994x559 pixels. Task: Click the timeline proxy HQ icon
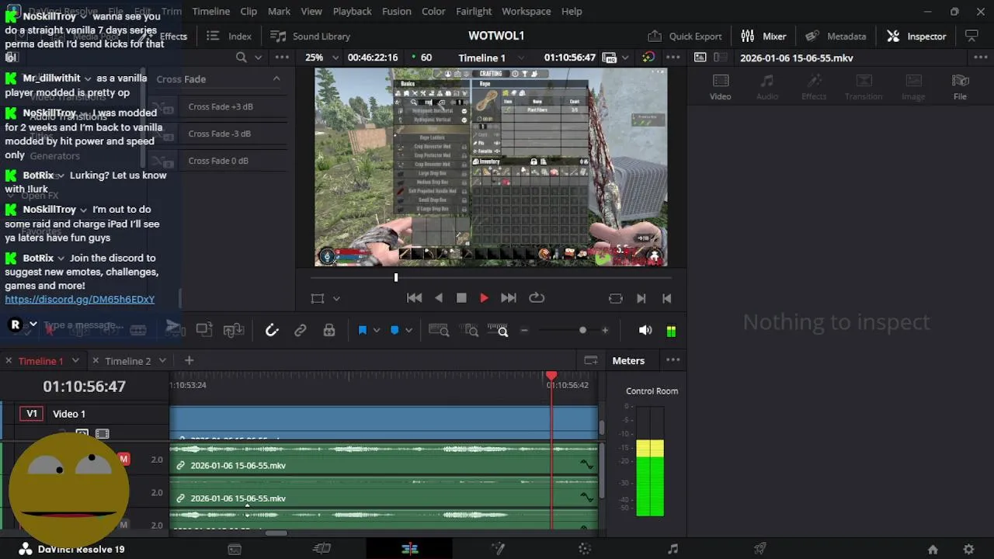610,57
